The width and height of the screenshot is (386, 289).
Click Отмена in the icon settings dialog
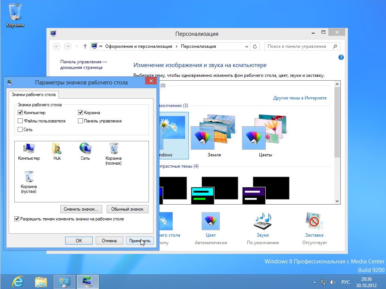pyautogui.click(x=109, y=240)
